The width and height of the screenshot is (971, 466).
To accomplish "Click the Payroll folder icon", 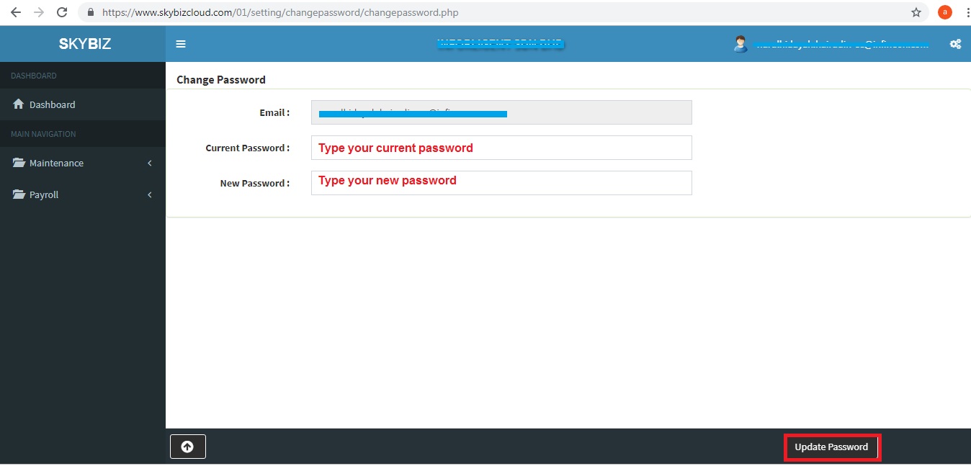I will click(x=19, y=194).
